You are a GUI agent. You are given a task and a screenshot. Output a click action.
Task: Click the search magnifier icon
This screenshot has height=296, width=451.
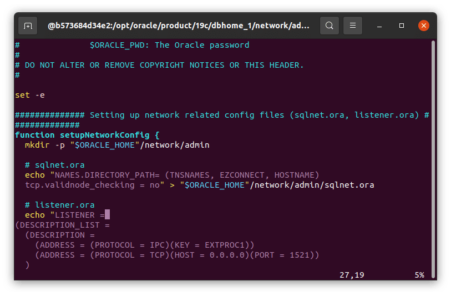click(330, 26)
